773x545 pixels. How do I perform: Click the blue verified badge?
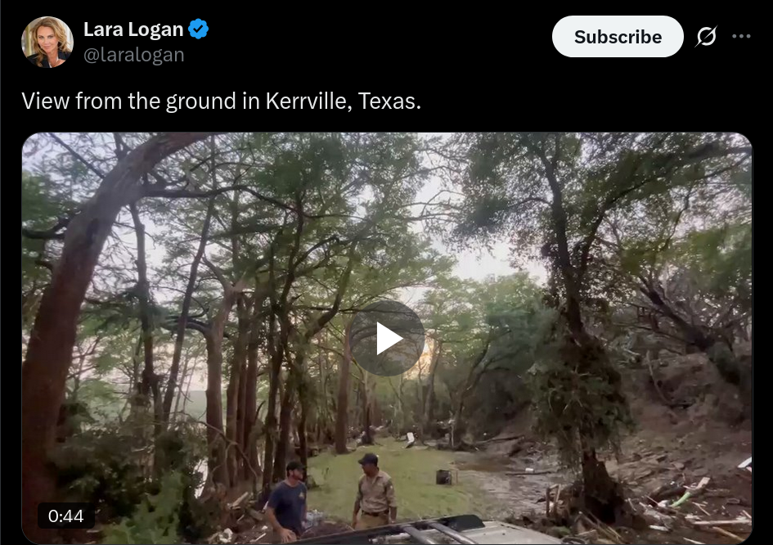pos(199,29)
